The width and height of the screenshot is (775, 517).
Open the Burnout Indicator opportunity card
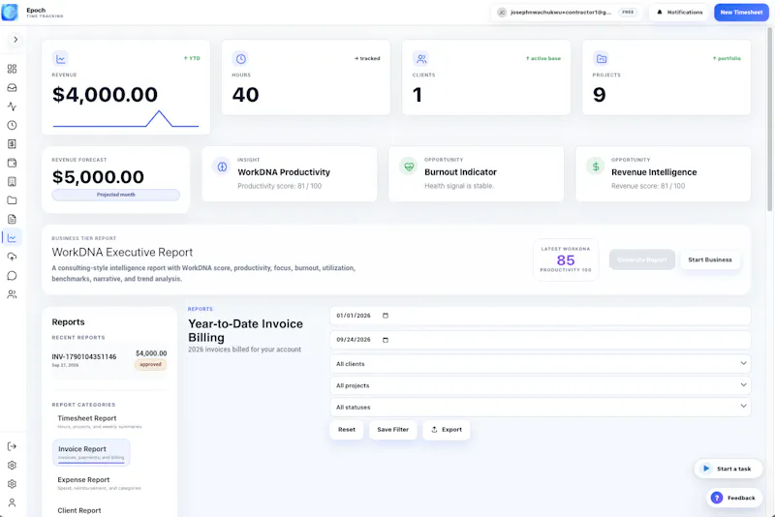coord(476,174)
